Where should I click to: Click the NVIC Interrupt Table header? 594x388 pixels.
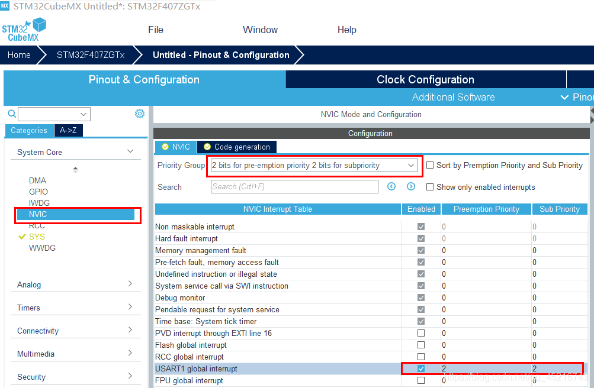pos(278,209)
